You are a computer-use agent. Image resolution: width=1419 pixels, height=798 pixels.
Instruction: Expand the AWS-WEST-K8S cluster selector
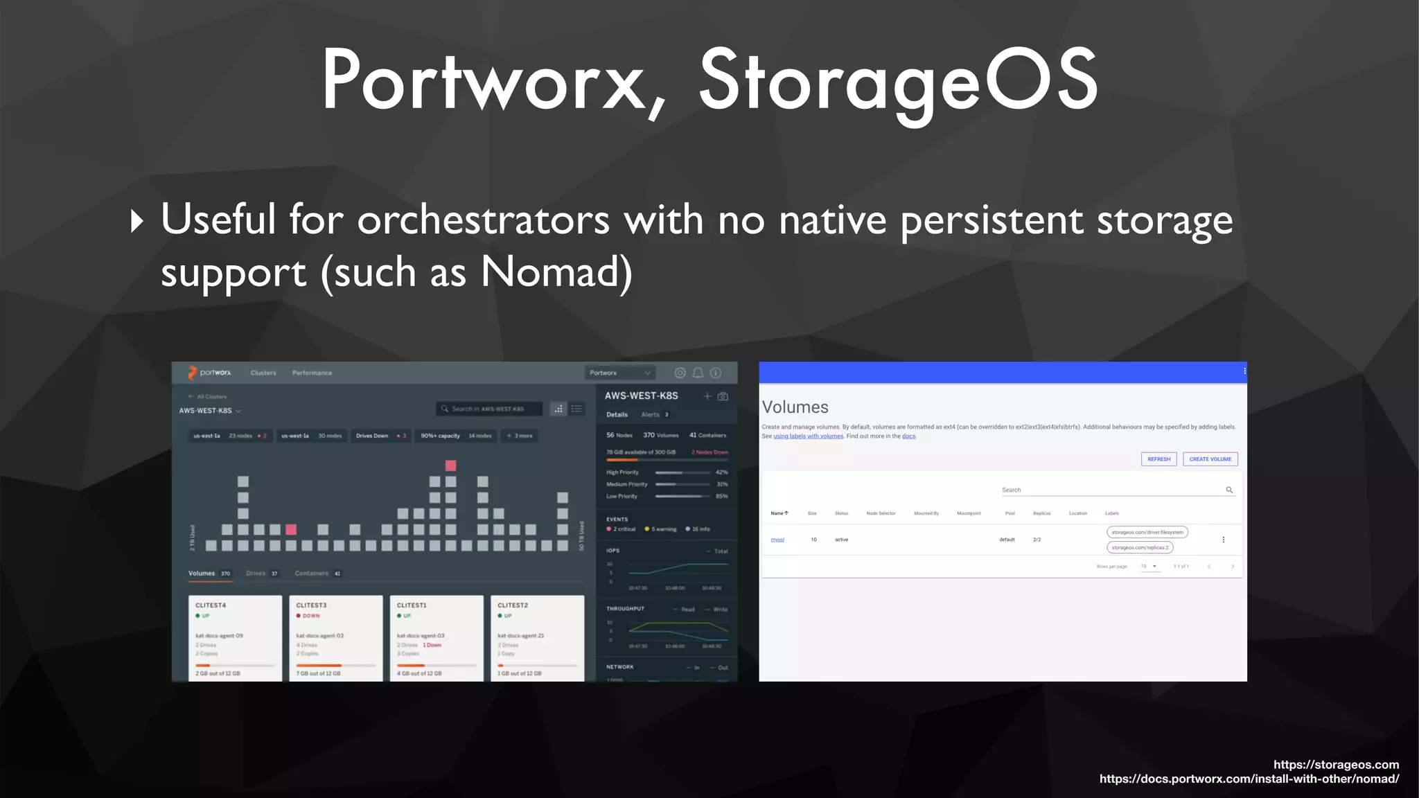[x=210, y=411]
